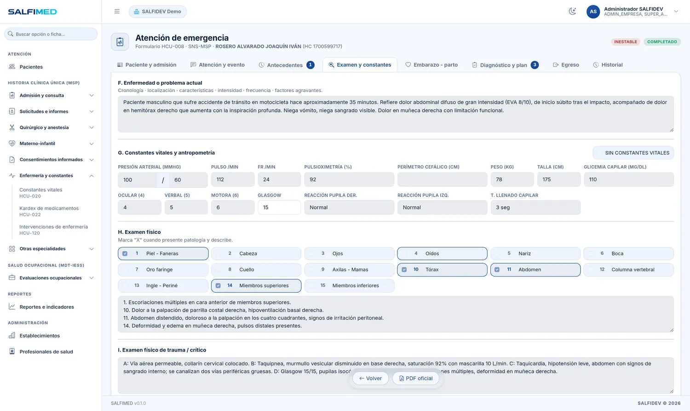
Task: Uncheck the Tórax exam checkbox
Action: tap(404, 270)
